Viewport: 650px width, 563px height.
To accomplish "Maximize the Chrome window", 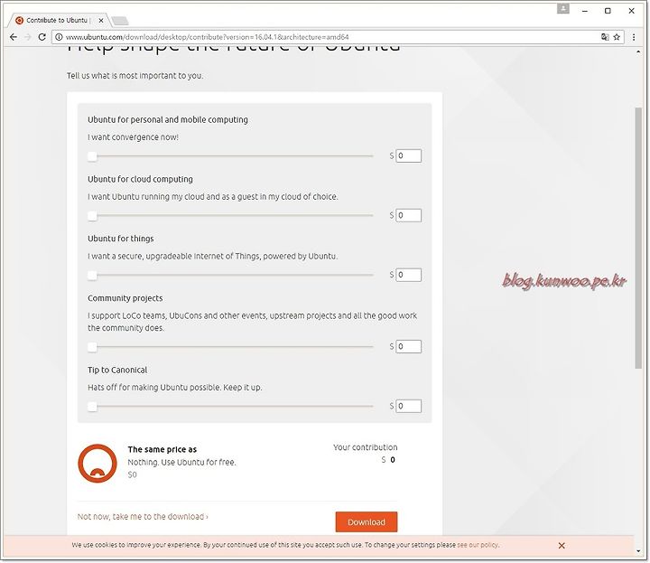I will (x=608, y=11).
